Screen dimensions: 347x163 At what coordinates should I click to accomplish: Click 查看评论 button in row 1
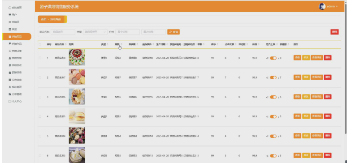tap(317, 58)
